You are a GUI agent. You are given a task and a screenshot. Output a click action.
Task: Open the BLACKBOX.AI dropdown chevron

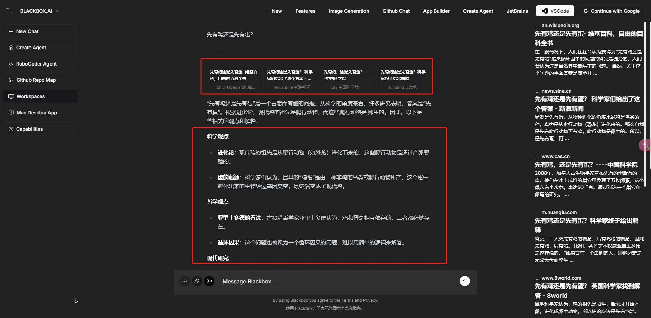coord(58,11)
